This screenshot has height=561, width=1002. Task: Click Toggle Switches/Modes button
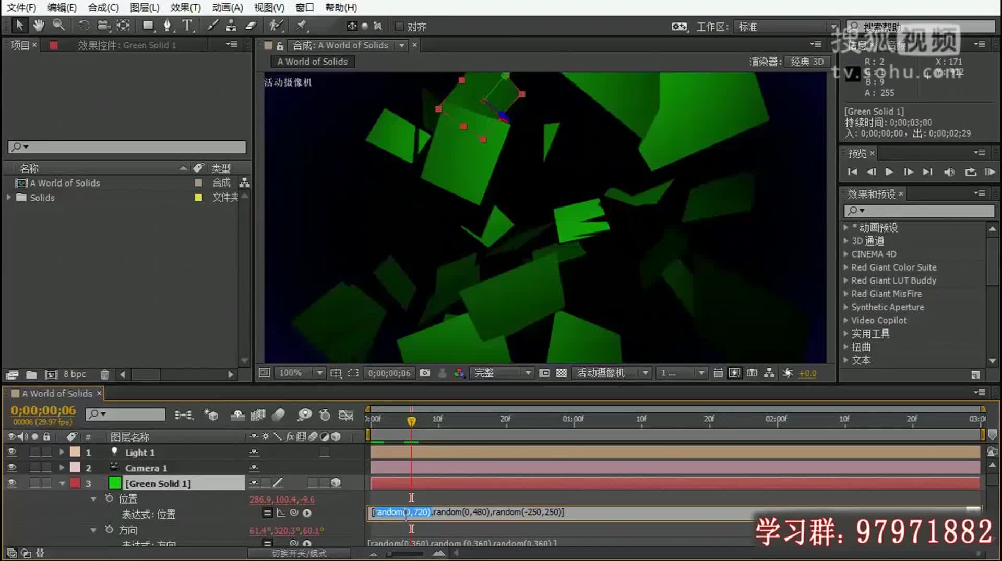(299, 553)
